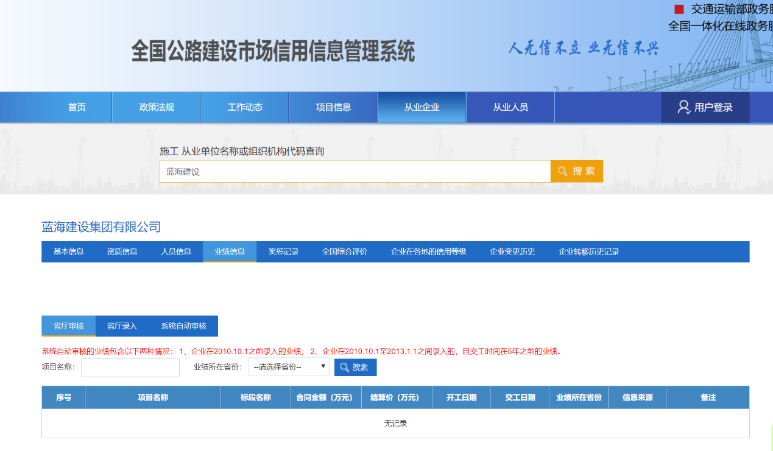
Task: Open the 人员信息 tab
Action: tap(176, 251)
